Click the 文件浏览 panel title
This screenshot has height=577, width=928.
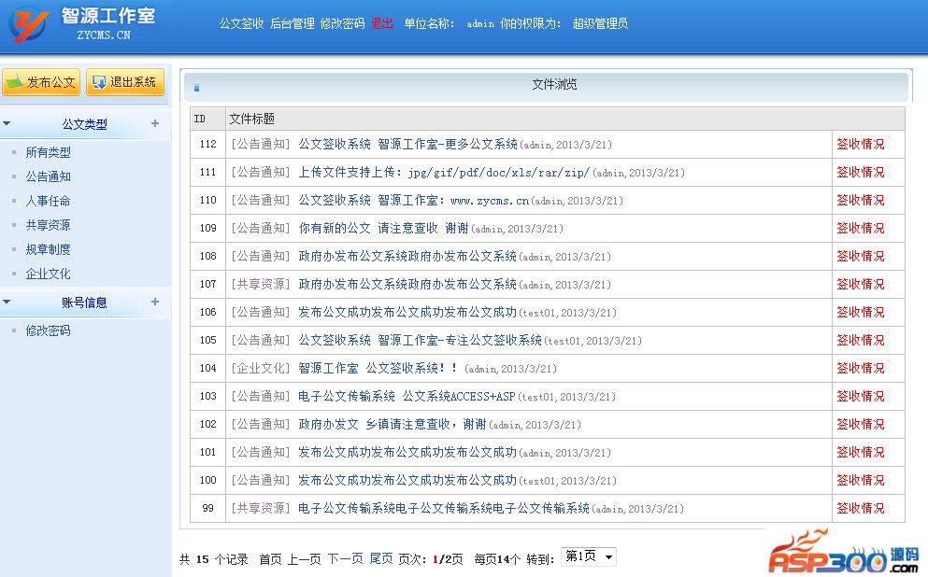554,85
